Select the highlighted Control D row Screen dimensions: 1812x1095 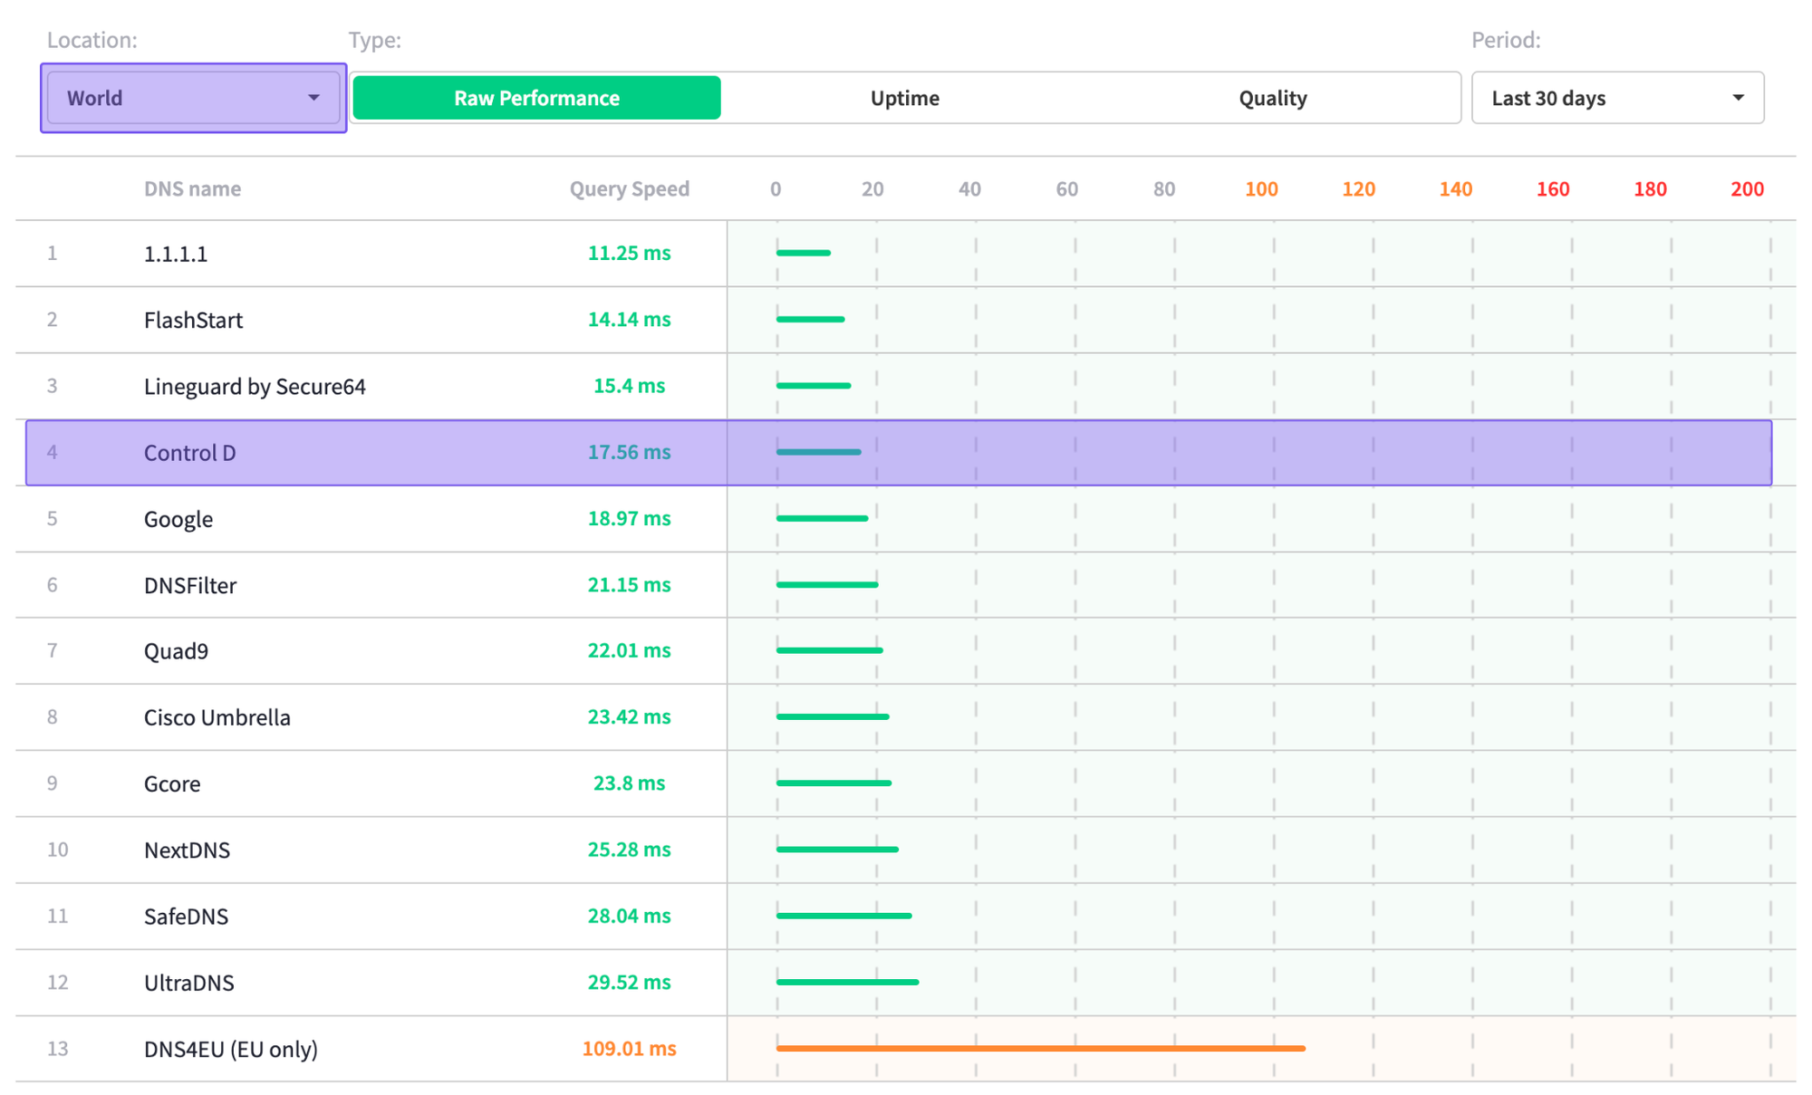click(190, 452)
